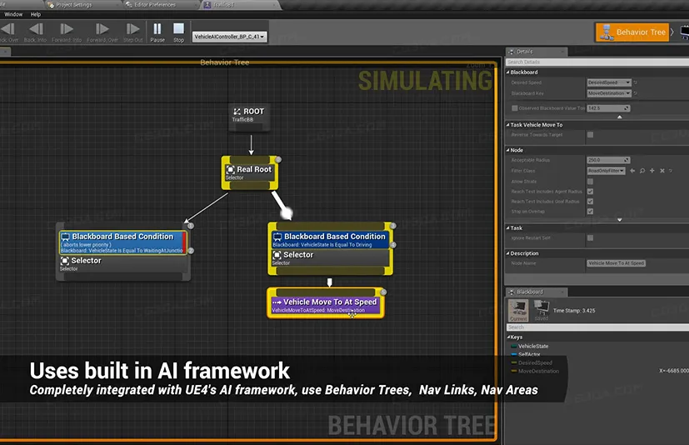Click the Acceptable Radius value field
The height and width of the screenshot is (445, 689).
pyautogui.click(x=608, y=160)
